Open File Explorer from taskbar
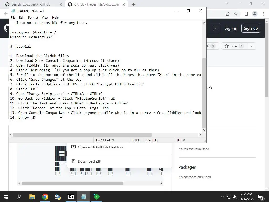This screenshot has height=202, width=269. click(32, 197)
